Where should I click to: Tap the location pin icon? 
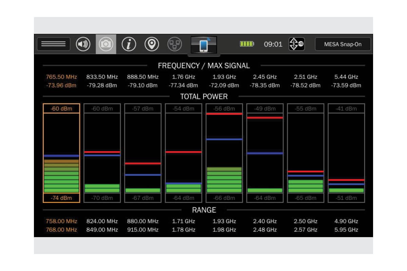click(152, 44)
